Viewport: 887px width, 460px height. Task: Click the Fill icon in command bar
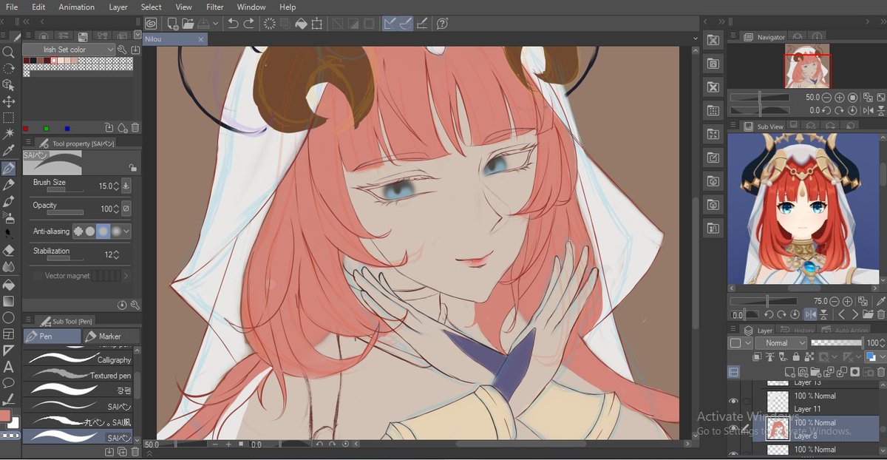[x=301, y=24]
